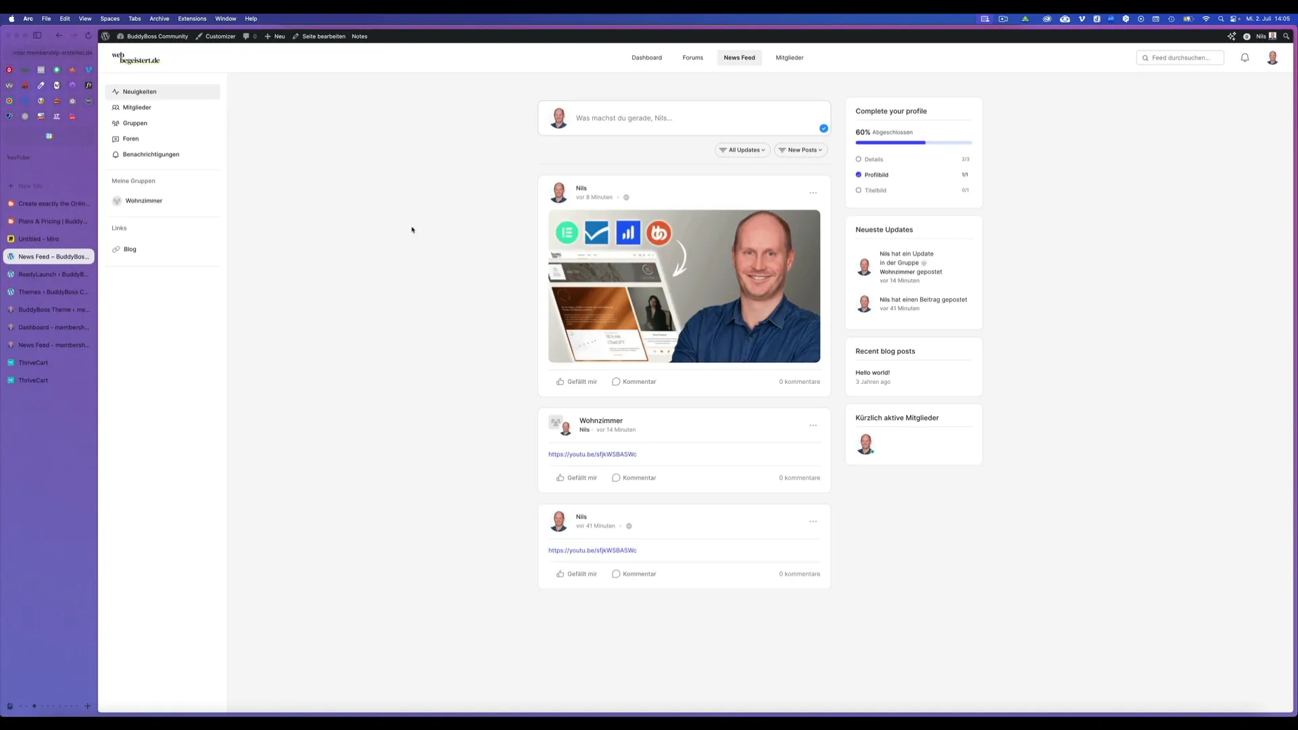1298x730 pixels.
Task: Click profile completion progress bar
Action: (913, 143)
